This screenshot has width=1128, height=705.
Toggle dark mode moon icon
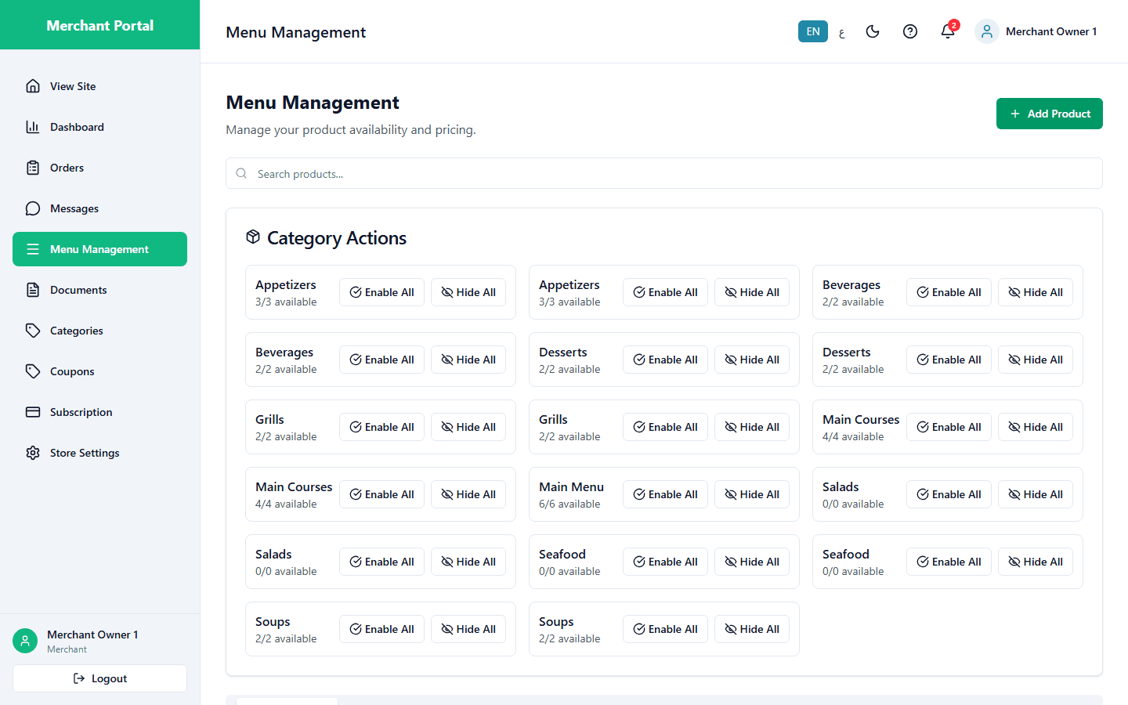tap(873, 31)
